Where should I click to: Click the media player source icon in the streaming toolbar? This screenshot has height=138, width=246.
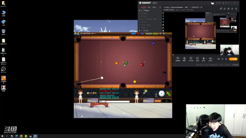[197, 59]
